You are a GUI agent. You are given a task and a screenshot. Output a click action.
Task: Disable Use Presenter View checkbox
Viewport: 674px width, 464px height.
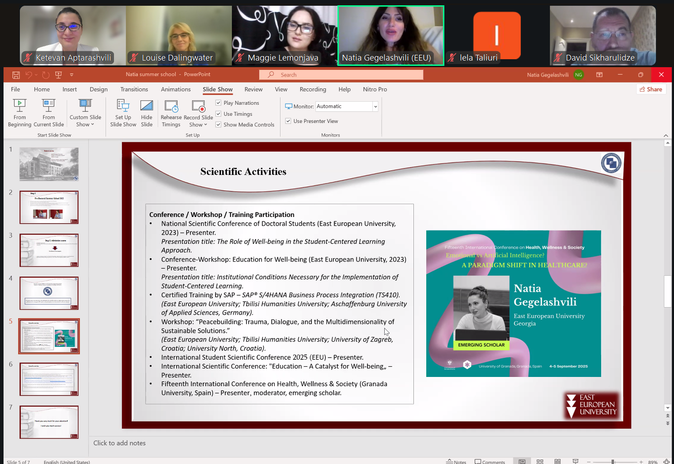(x=288, y=121)
